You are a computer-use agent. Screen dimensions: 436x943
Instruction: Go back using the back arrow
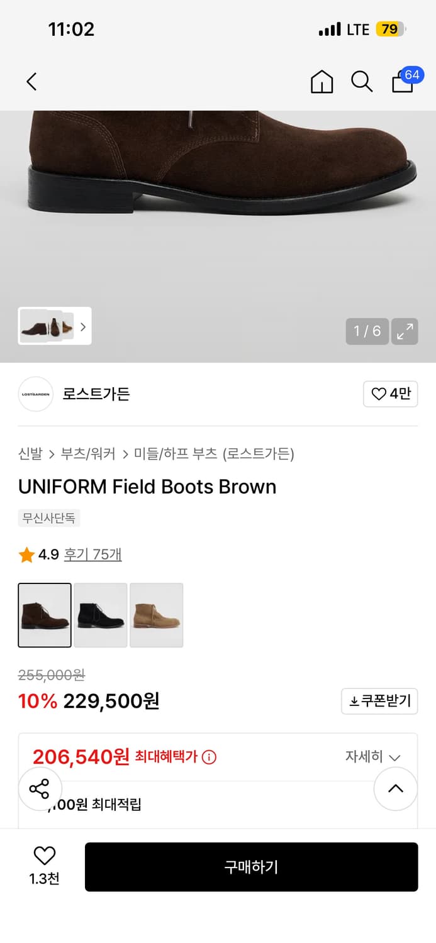click(31, 82)
